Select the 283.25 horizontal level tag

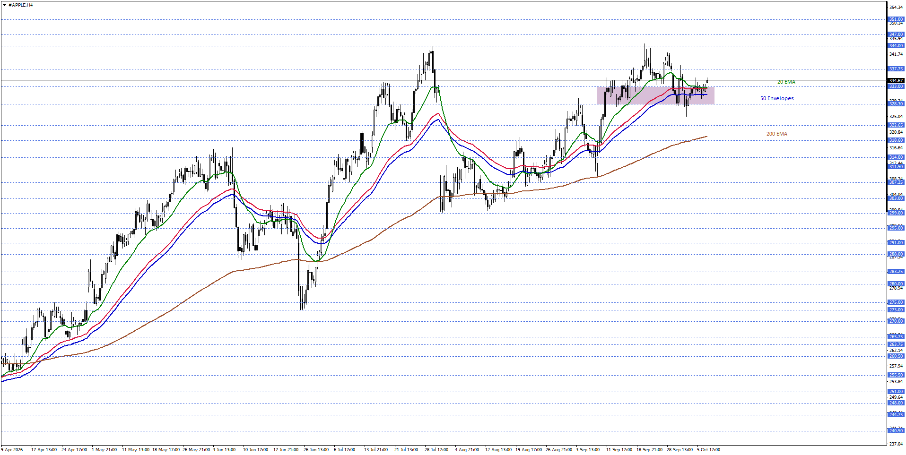point(896,272)
